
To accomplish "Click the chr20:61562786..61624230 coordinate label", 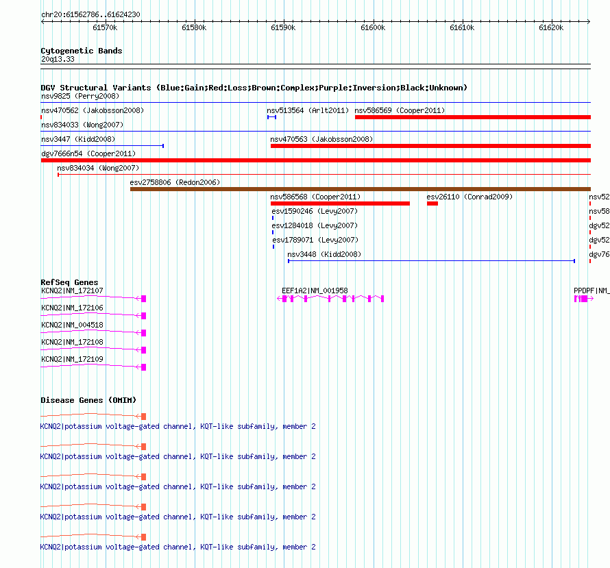I will pos(90,14).
